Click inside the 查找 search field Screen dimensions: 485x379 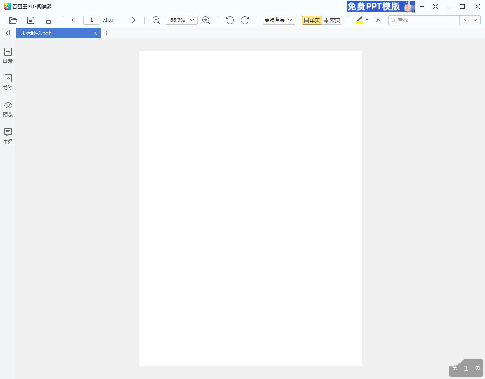tap(421, 20)
